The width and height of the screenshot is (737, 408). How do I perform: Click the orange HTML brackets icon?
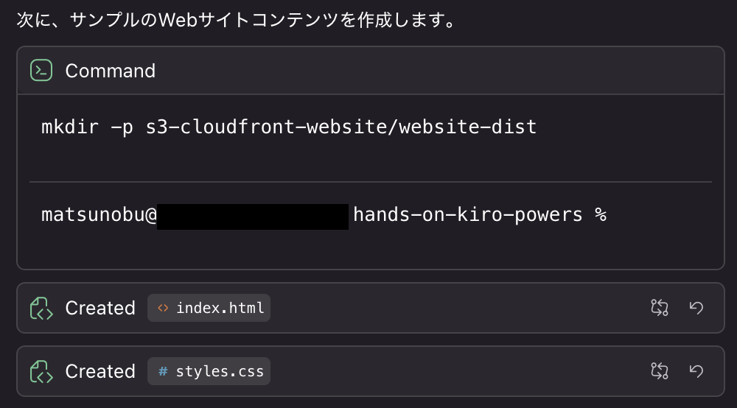[x=163, y=308]
